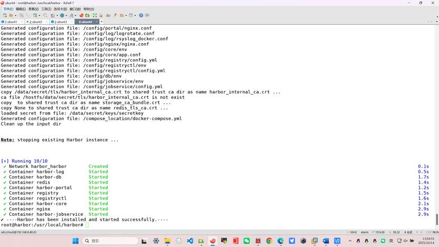Click the pen highlight toolbar icon
439x247 pixels.
point(115,15)
